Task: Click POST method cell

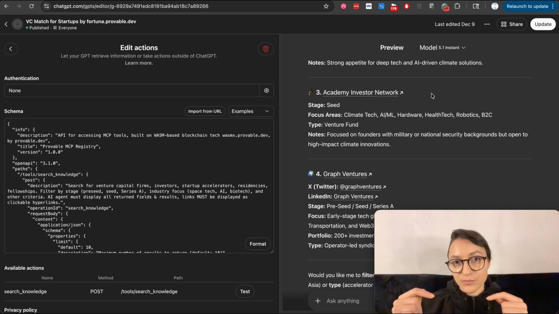Action: pos(97,291)
